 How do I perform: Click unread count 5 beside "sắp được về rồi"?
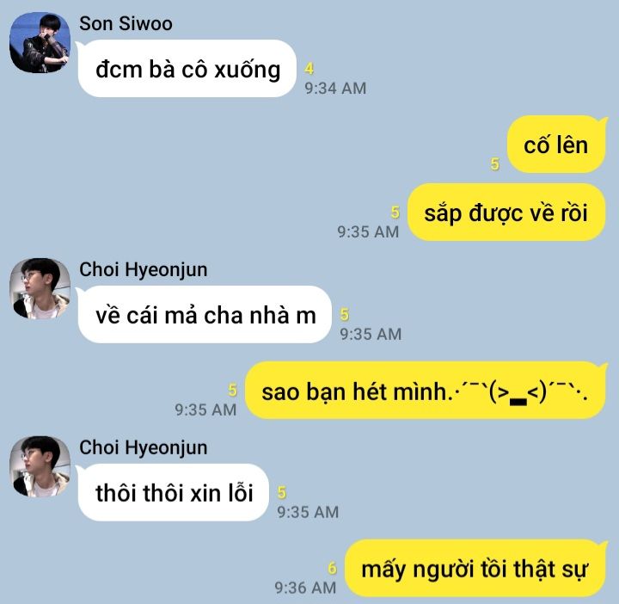[395, 213]
